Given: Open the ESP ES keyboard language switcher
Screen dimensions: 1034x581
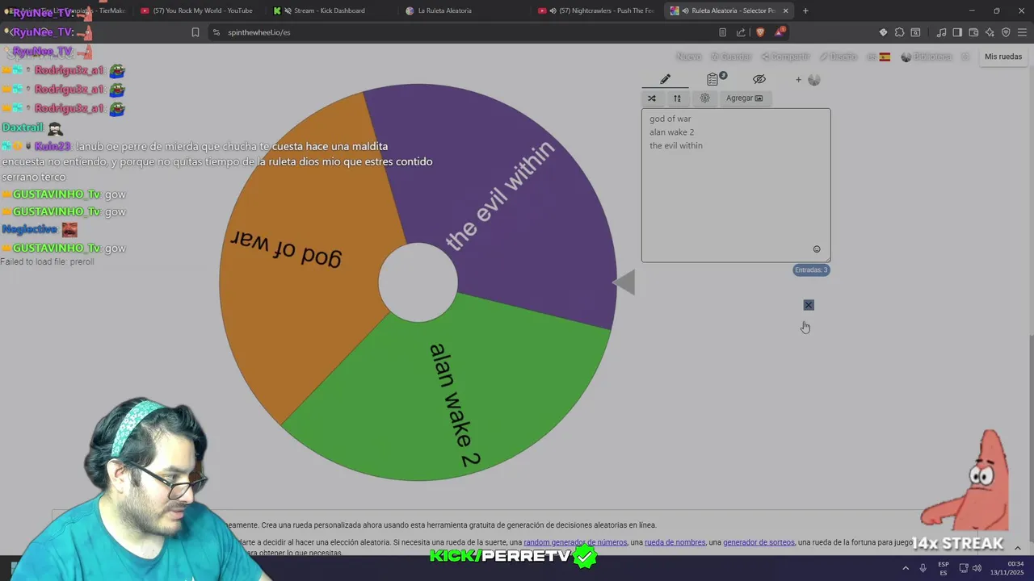Looking at the screenshot, I should click(944, 568).
